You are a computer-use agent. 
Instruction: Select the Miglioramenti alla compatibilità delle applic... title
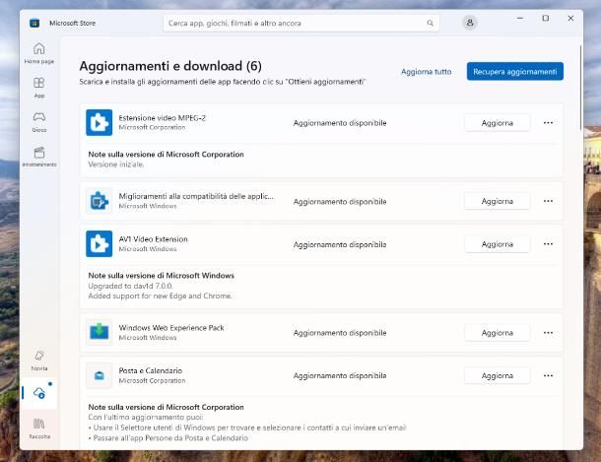click(x=196, y=196)
